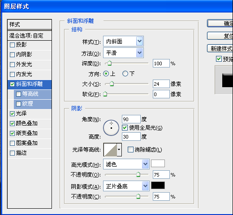Image resolution: width=233 pixels, height=215 pixels.
Task: Toggle 使用全局光 checkbox
Action: coord(125,128)
